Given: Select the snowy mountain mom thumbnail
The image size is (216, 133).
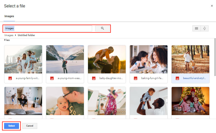Looking at the screenshot, I should tap(65, 59).
